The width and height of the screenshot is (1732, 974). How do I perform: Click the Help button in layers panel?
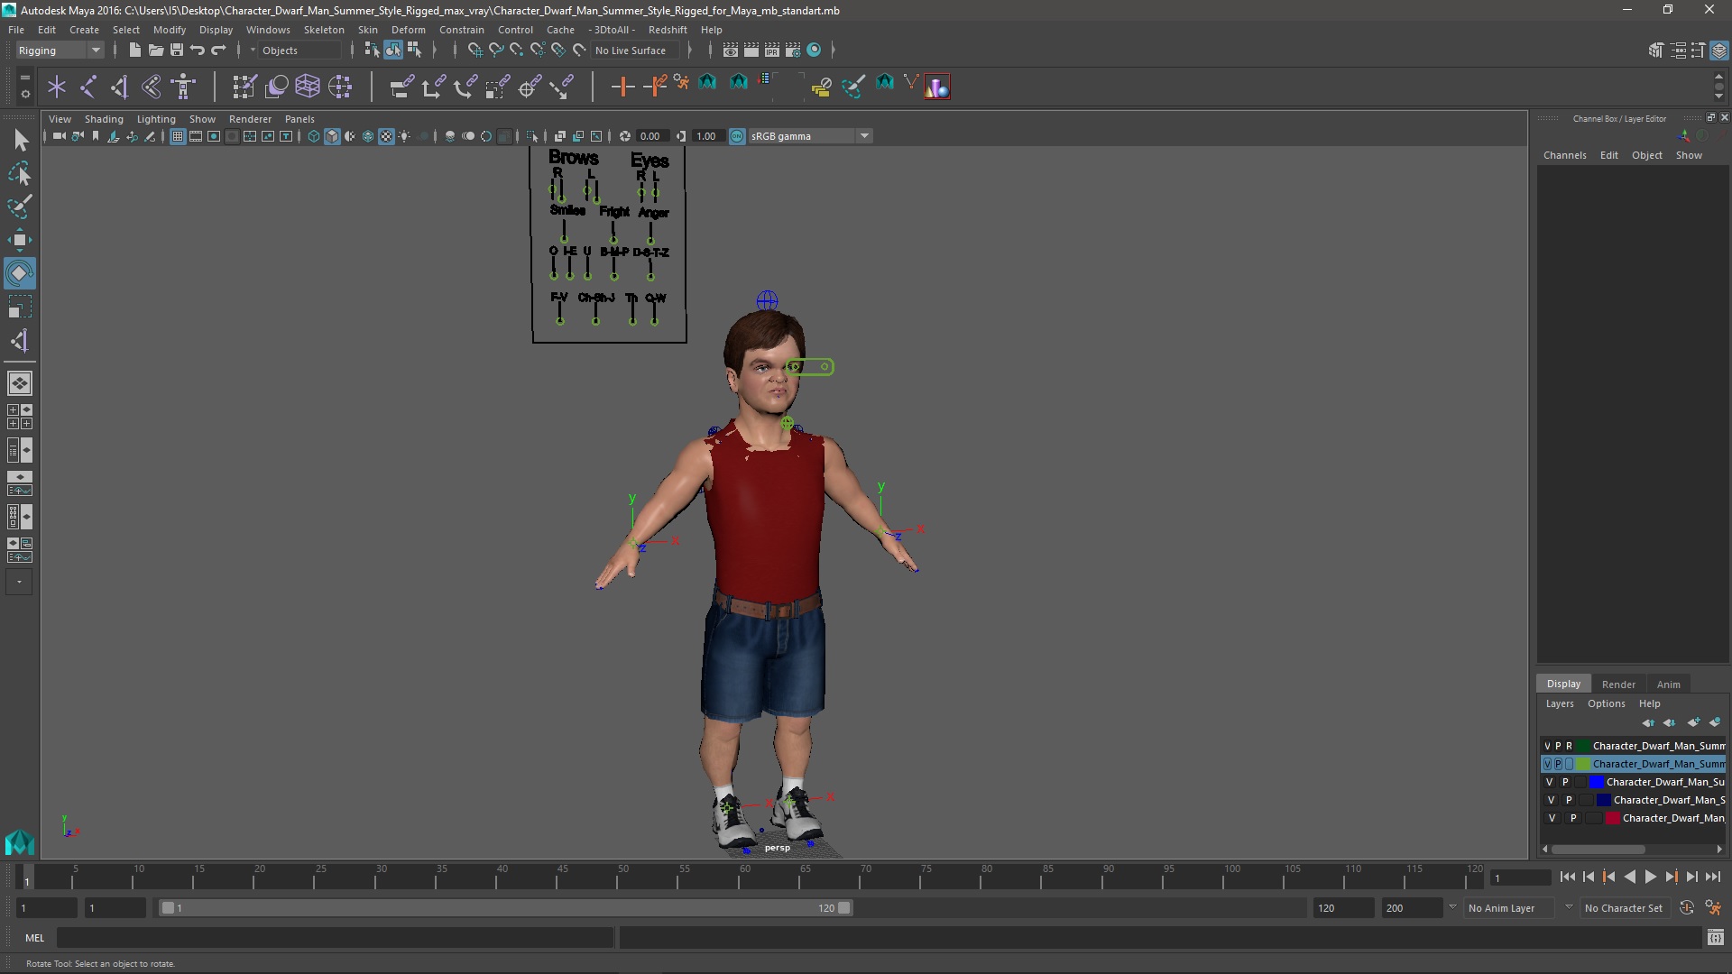tap(1650, 703)
